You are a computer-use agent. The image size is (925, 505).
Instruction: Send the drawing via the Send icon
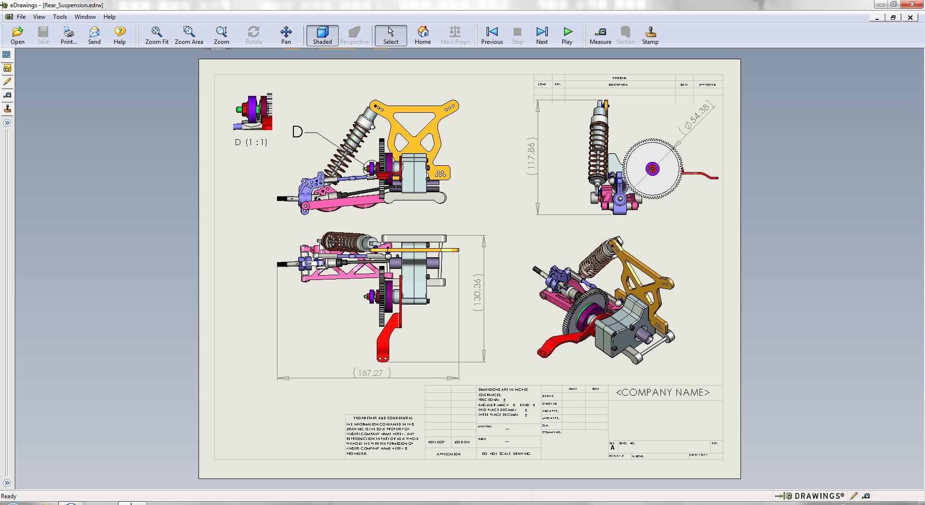(94, 35)
